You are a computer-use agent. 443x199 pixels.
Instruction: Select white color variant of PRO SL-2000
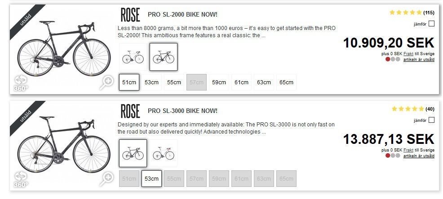coord(133,57)
